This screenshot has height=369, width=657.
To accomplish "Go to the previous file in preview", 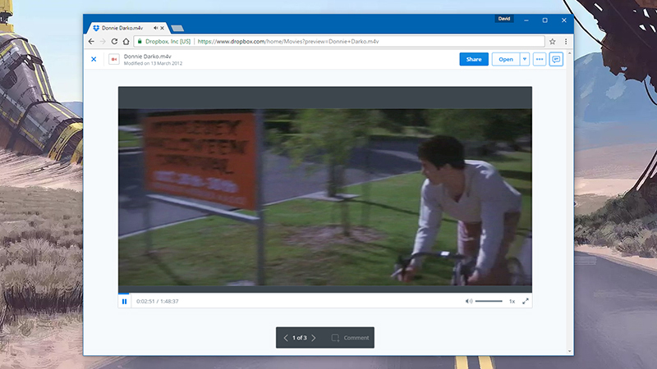I will point(286,338).
